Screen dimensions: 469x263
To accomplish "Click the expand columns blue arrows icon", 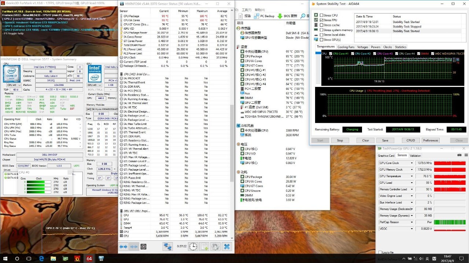I will [123, 247].
